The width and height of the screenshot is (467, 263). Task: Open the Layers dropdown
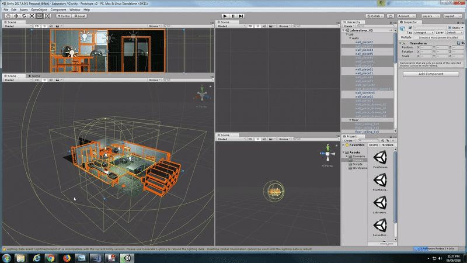click(x=431, y=16)
